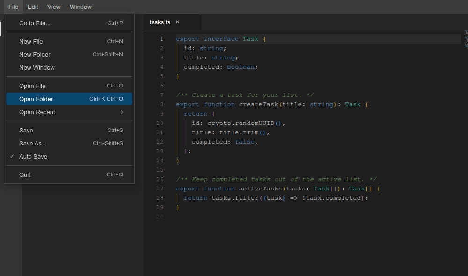Toggle the Auto Save option
This screenshot has width=468, height=276.
click(x=69, y=156)
